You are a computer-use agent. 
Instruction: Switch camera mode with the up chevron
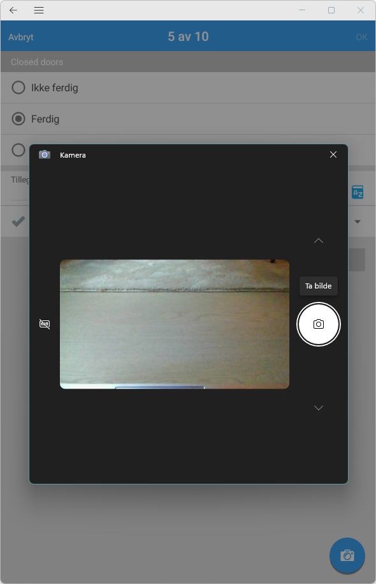coord(319,241)
